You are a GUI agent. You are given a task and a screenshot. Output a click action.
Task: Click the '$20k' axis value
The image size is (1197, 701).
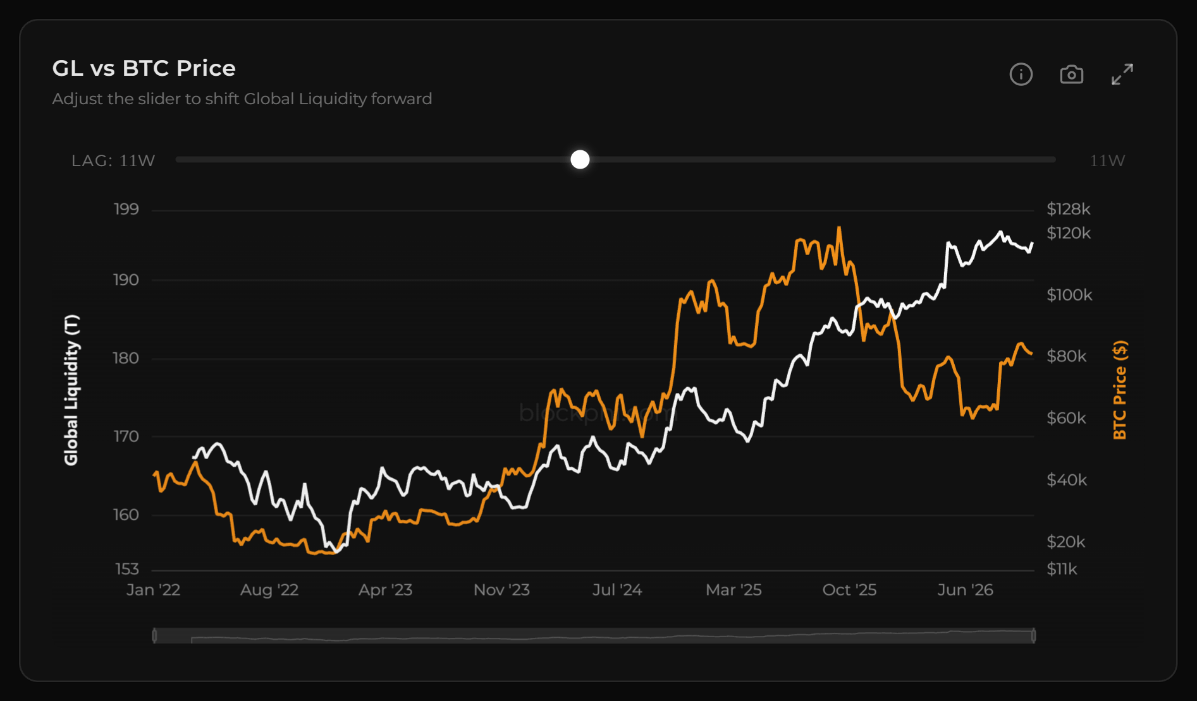coord(1066,542)
